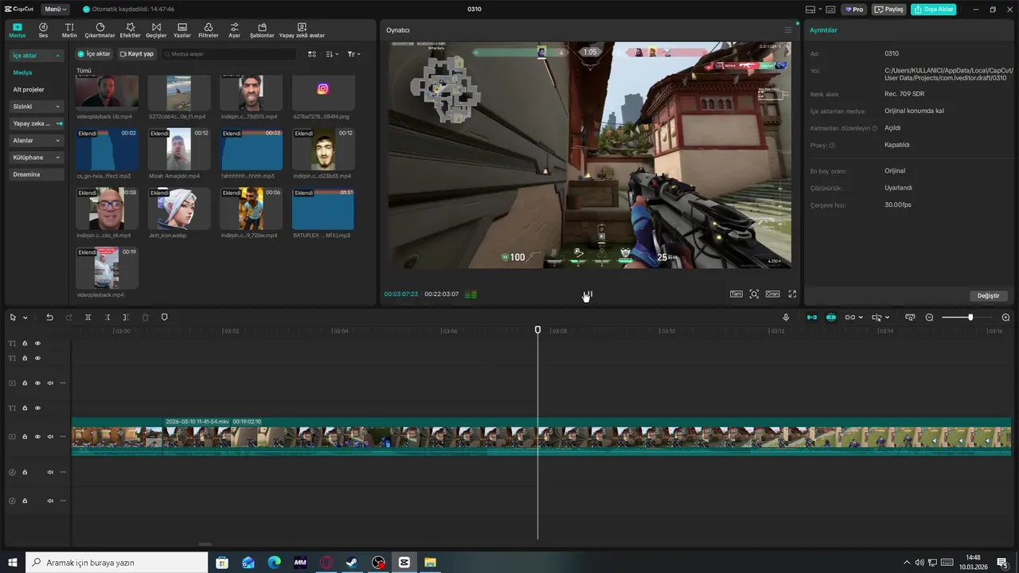
Task: Switch media grid view layout
Action: pyautogui.click(x=312, y=54)
